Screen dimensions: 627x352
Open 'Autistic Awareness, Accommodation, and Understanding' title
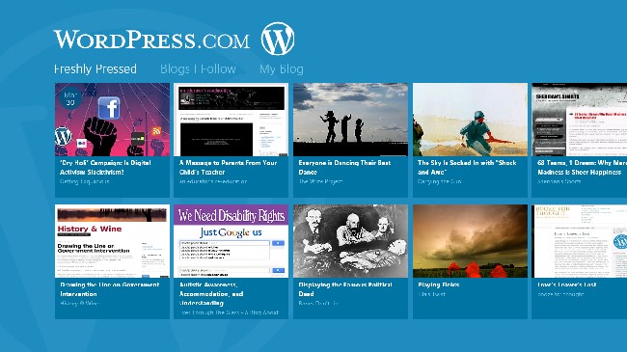click(x=211, y=293)
